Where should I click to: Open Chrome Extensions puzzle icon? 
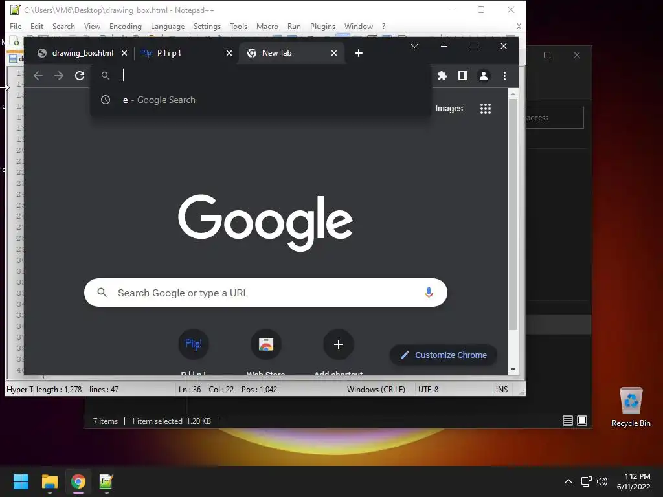point(442,76)
